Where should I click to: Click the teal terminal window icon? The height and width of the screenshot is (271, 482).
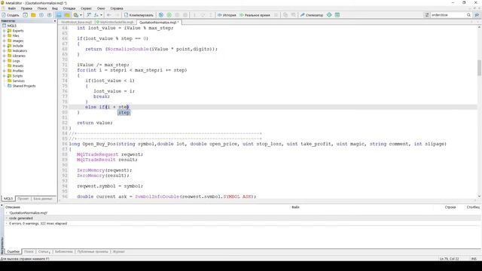click(x=337, y=15)
